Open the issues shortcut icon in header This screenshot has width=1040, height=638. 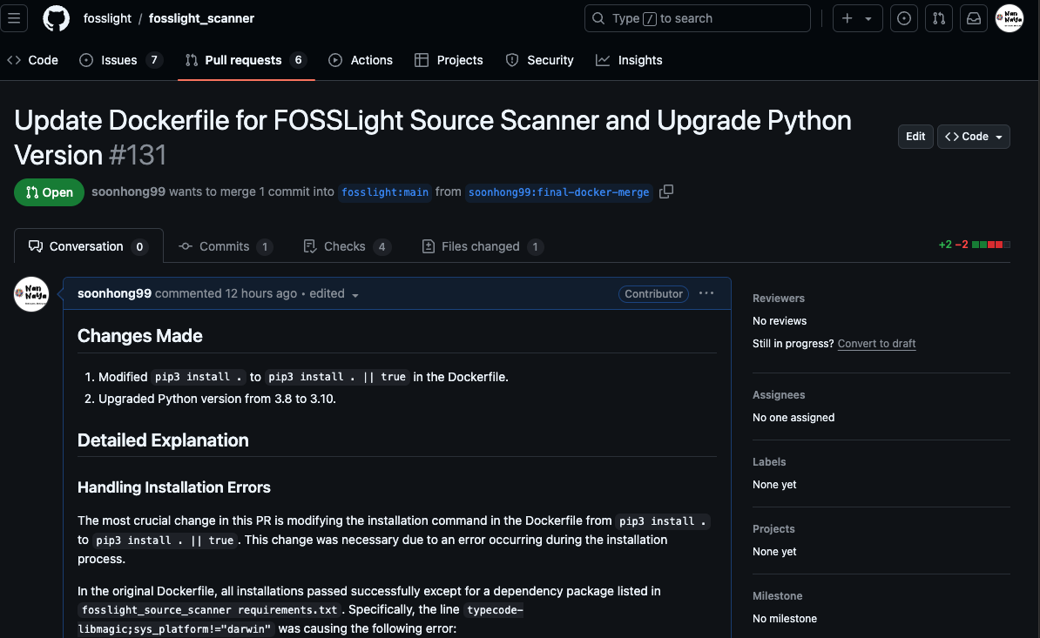coord(904,18)
